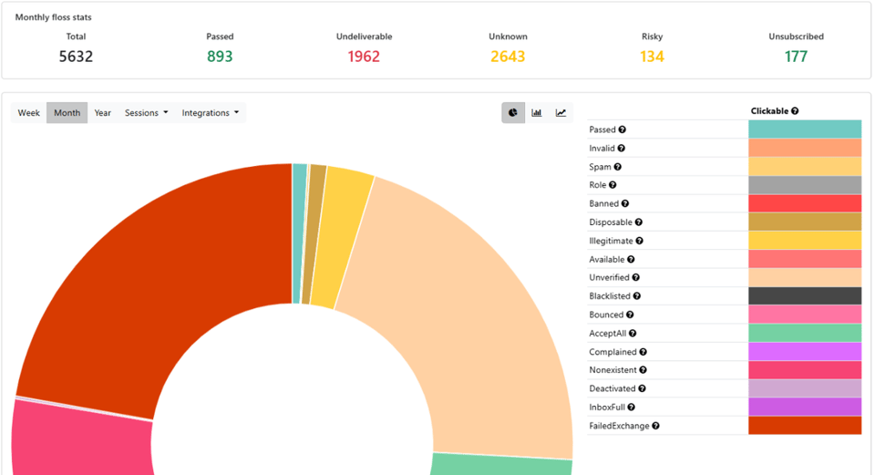
Task: Click help icon beside Deactivated label
Action: coord(642,388)
